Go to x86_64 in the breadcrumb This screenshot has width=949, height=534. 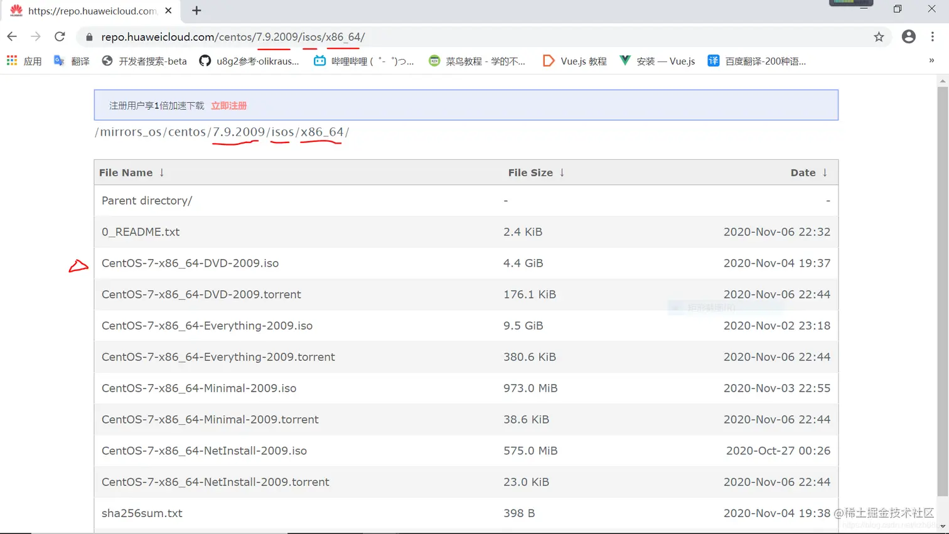pos(322,132)
